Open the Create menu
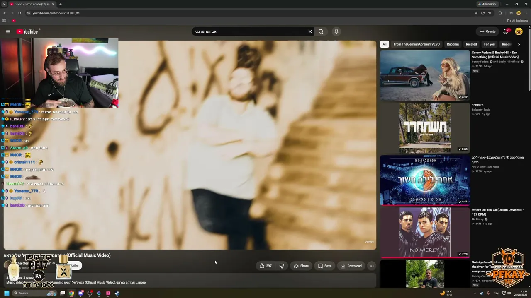The height and width of the screenshot is (298, 531). click(x=487, y=31)
